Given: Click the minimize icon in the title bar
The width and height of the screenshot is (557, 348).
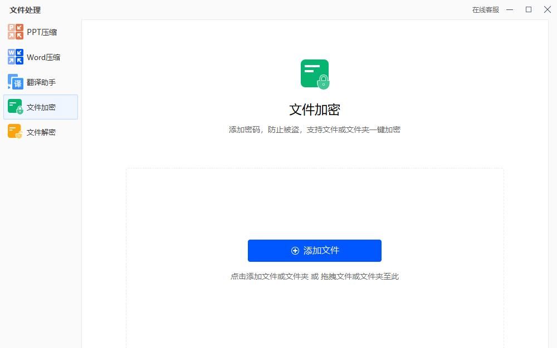Looking at the screenshot, I should pyautogui.click(x=510, y=9).
